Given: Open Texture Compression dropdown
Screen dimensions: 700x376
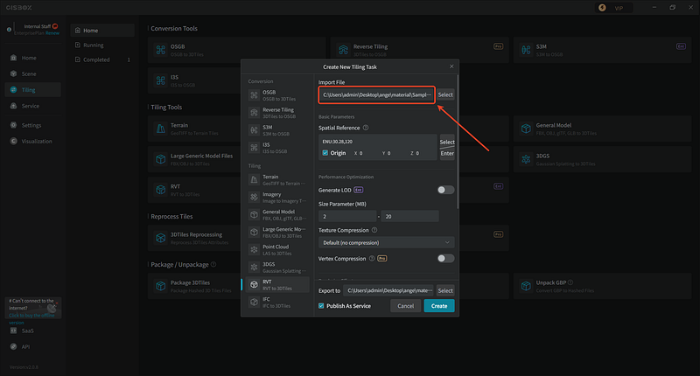Looking at the screenshot, I should coord(386,242).
